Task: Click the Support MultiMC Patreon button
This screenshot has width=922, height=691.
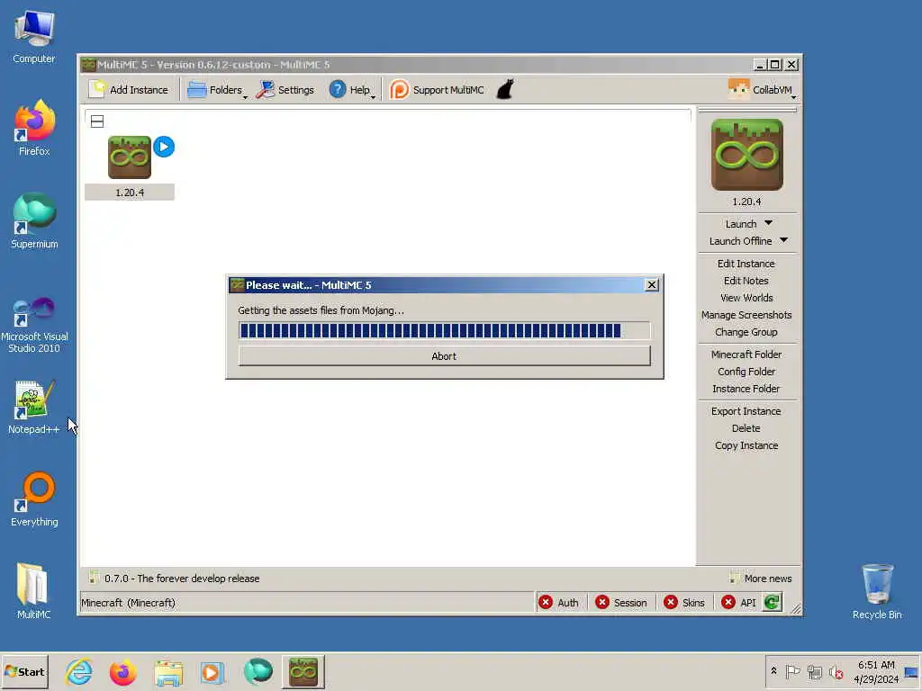Action: [x=437, y=90]
